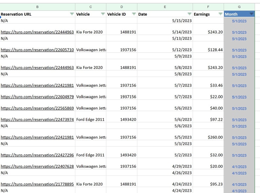
Task: Open reservation 22565869 link
Action: [37, 108]
